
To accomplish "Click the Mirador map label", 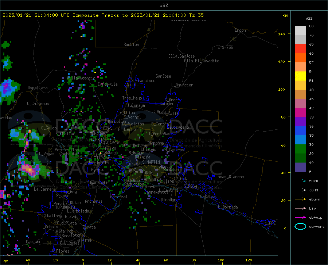I will click(168, 200).
